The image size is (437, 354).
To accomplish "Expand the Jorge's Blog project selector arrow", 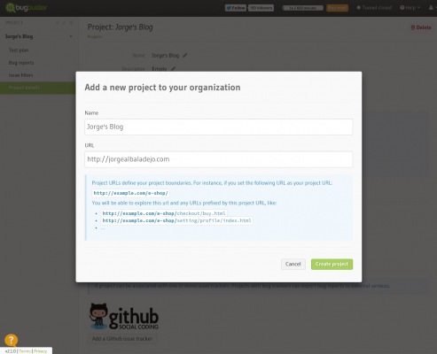I will coord(71,36).
